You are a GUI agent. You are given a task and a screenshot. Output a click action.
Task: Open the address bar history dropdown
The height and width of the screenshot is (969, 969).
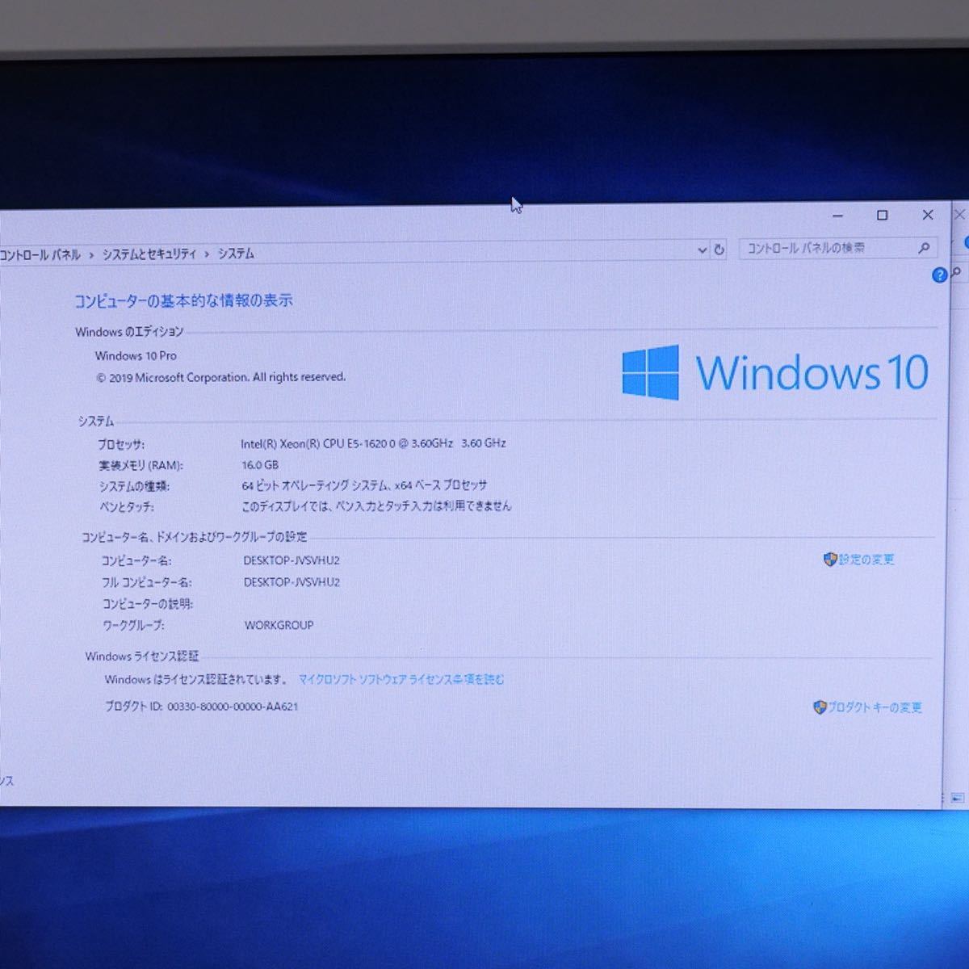pyautogui.click(x=702, y=250)
